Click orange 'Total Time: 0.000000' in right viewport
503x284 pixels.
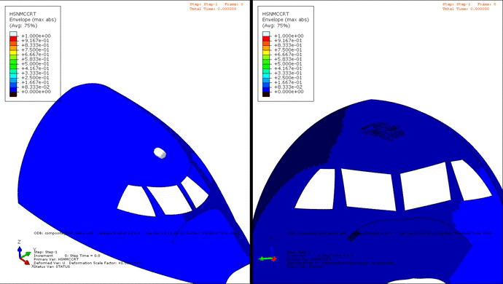(466, 9)
